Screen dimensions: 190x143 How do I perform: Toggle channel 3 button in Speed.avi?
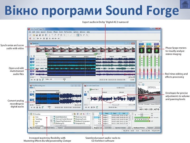tap(31, 65)
